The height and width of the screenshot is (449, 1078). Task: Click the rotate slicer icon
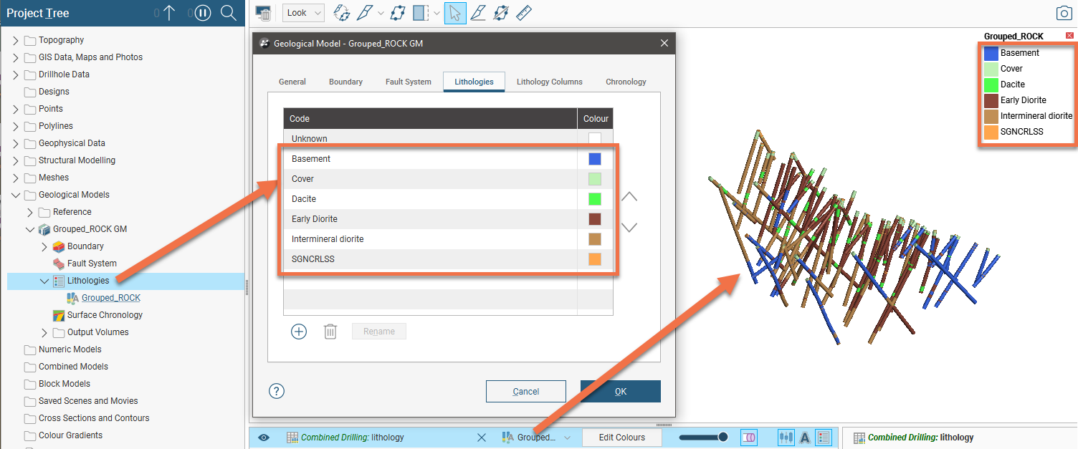pyautogui.click(x=342, y=13)
